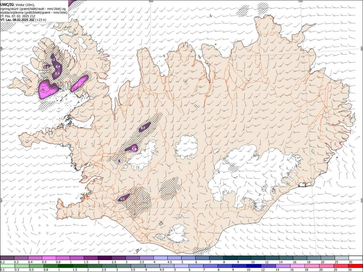Click the 'UWC/IG: Vindur (10m),' title text

18,5
